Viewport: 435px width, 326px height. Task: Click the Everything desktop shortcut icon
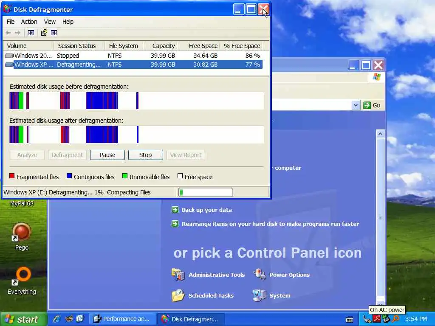click(22, 276)
